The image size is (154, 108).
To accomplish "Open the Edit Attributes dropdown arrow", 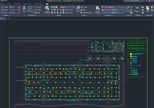I will click(93, 13).
